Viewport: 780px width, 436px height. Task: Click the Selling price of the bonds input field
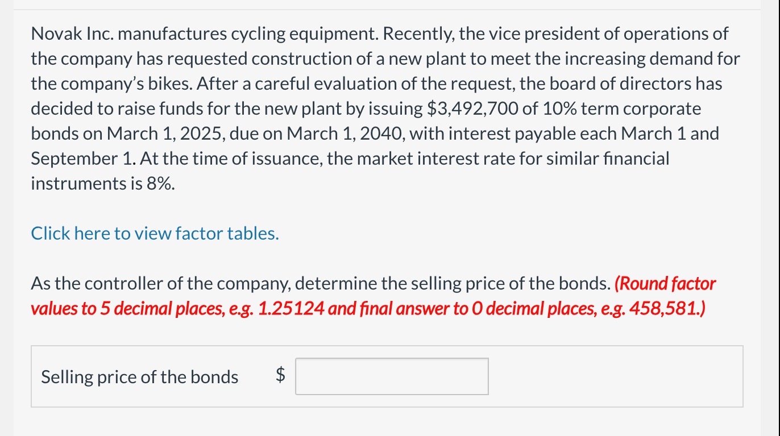(x=391, y=376)
